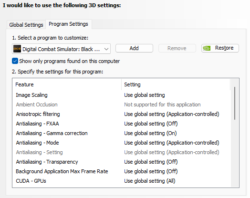The image size is (250, 198).
Task: Select the Antialiasing - Mode row
Action: click(122, 143)
